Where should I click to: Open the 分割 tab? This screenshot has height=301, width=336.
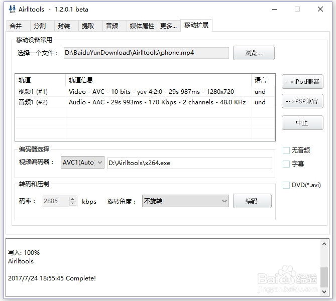42,26
